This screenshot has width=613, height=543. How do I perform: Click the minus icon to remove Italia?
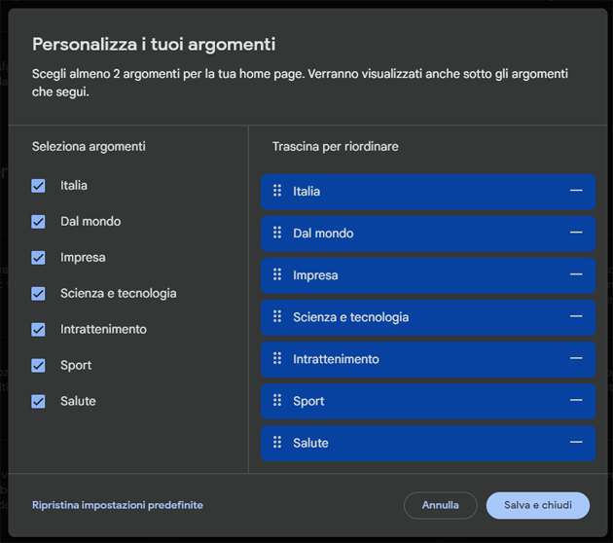pyautogui.click(x=576, y=192)
